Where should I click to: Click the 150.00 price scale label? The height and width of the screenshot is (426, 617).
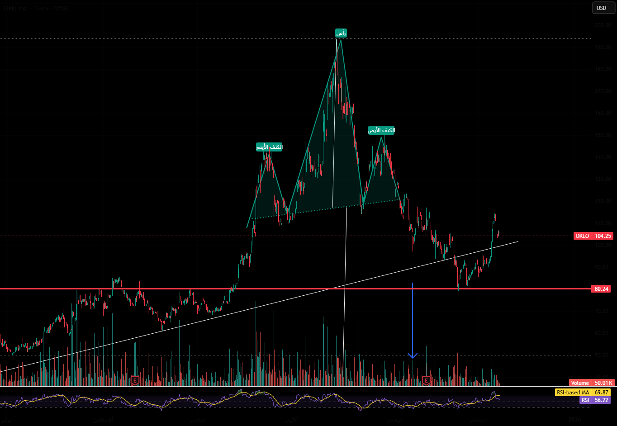tap(603, 135)
